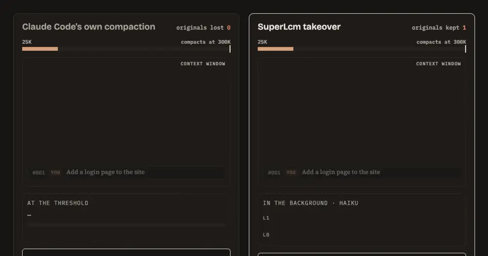The height and width of the screenshot is (256, 488).
Task: Click the 300K threshold marker in Claude Code panel
Action: tap(230, 49)
